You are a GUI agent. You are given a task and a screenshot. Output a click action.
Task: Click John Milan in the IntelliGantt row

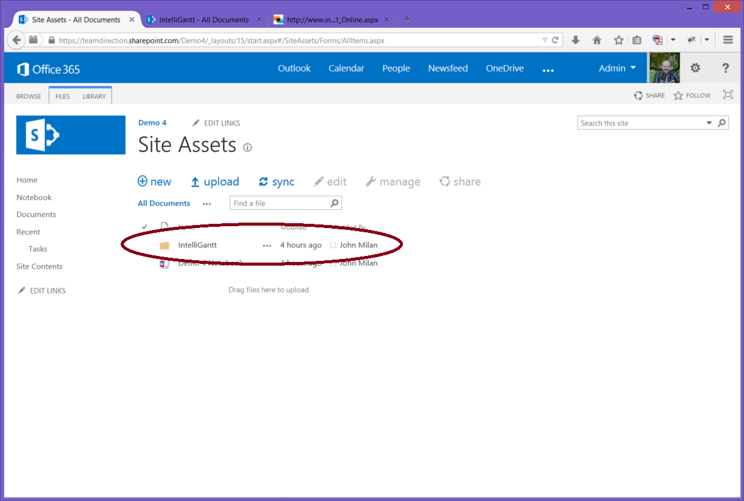point(359,245)
